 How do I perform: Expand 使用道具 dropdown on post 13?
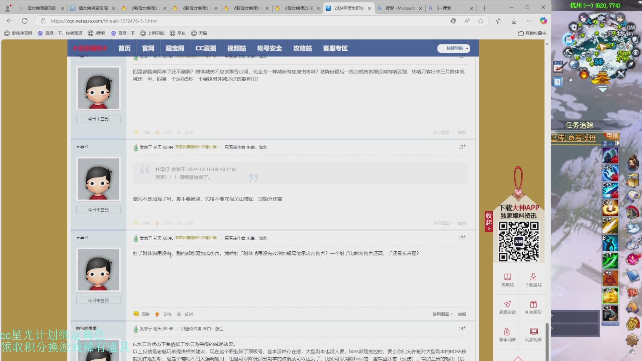pos(442,314)
